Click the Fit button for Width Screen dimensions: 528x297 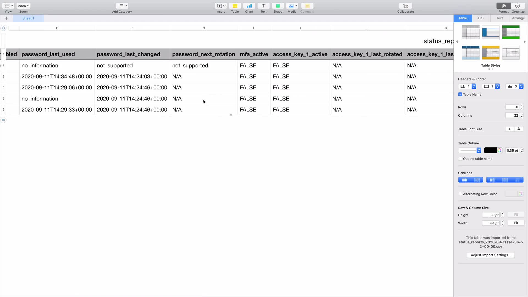point(516,223)
